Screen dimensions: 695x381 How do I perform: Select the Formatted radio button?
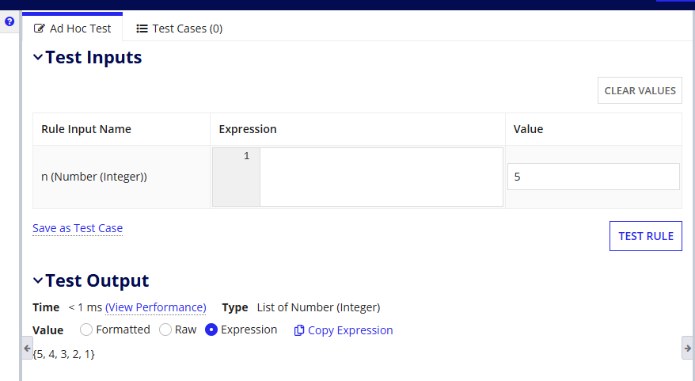click(x=86, y=330)
